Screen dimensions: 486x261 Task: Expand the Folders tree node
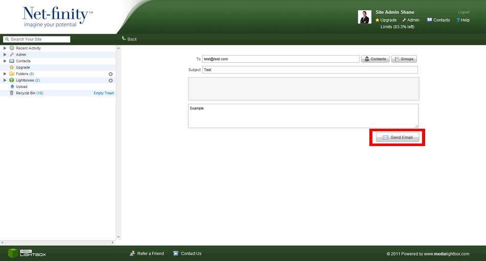(5, 74)
